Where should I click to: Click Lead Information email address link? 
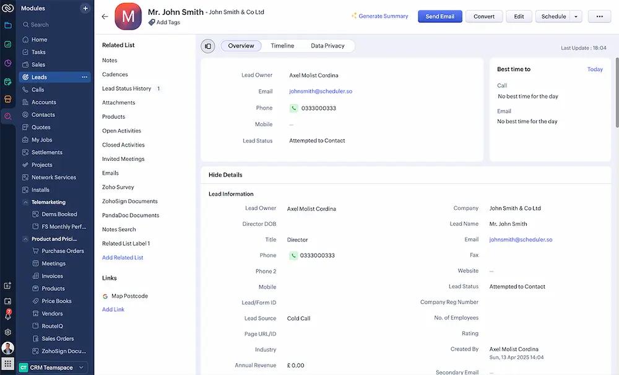coord(521,239)
